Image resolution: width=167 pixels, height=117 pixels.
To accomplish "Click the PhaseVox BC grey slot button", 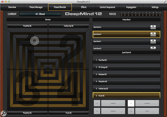I will (x=113, y=111).
